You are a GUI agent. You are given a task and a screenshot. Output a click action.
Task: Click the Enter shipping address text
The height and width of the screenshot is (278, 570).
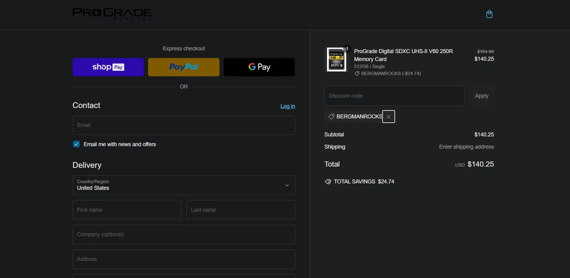(467, 147)
